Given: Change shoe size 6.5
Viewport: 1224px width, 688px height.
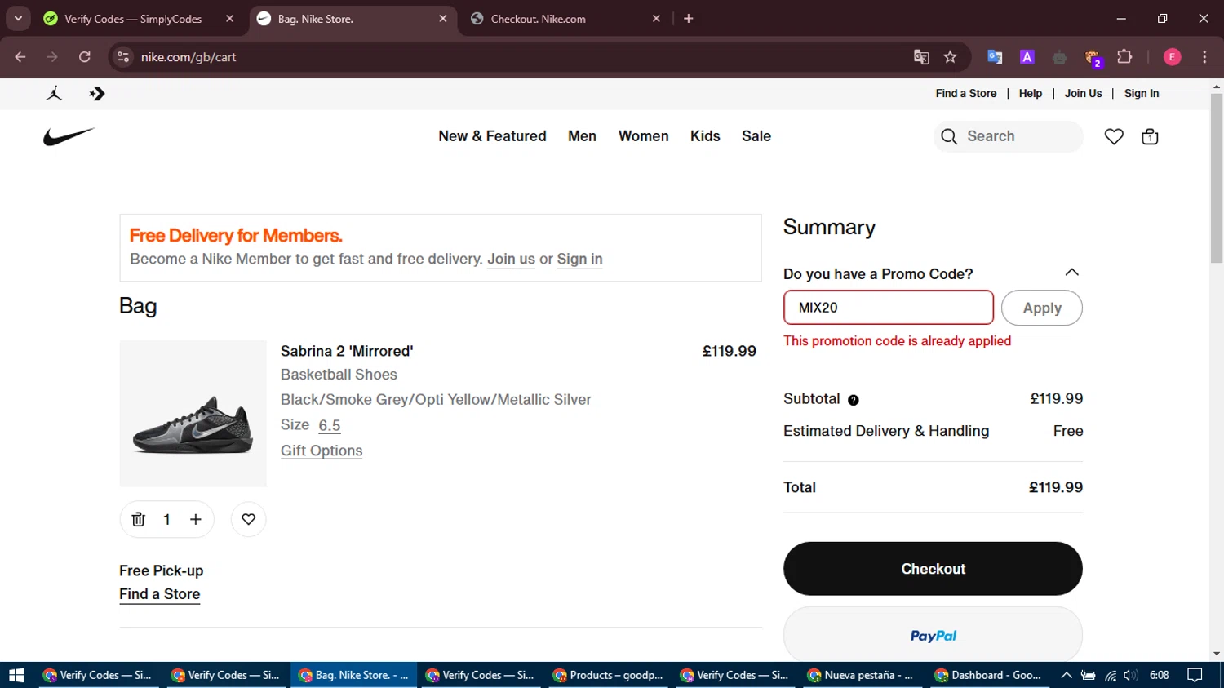Looking at the screenshot, I should (329, 425).
